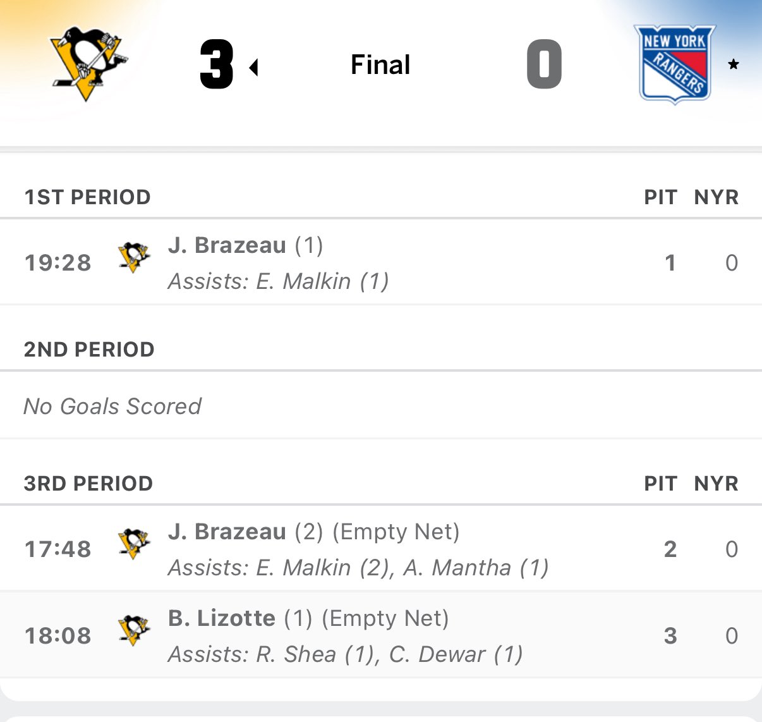
Task: Tap the winner arrow beside Penguins score
Action: click(254, 67)
